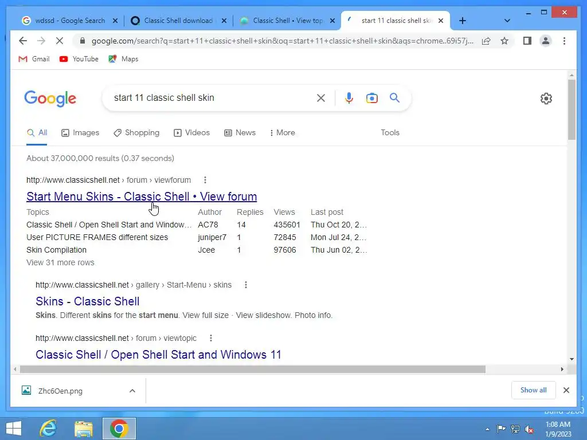The height and width of the screenshot is (440, 587).
Task: Share this page via the share icon
Action: (486, 41)
